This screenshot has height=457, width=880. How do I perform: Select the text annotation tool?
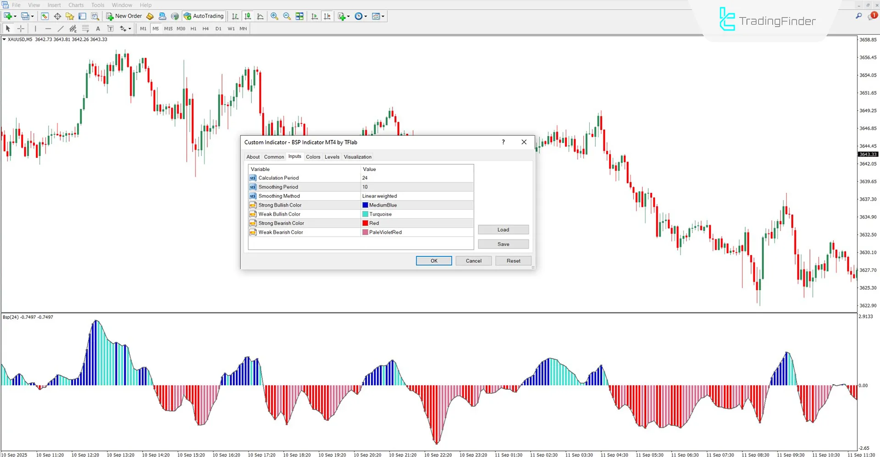[x=98, y=28]
